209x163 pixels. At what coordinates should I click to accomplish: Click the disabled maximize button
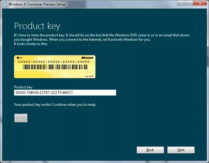tap(189, 3)
